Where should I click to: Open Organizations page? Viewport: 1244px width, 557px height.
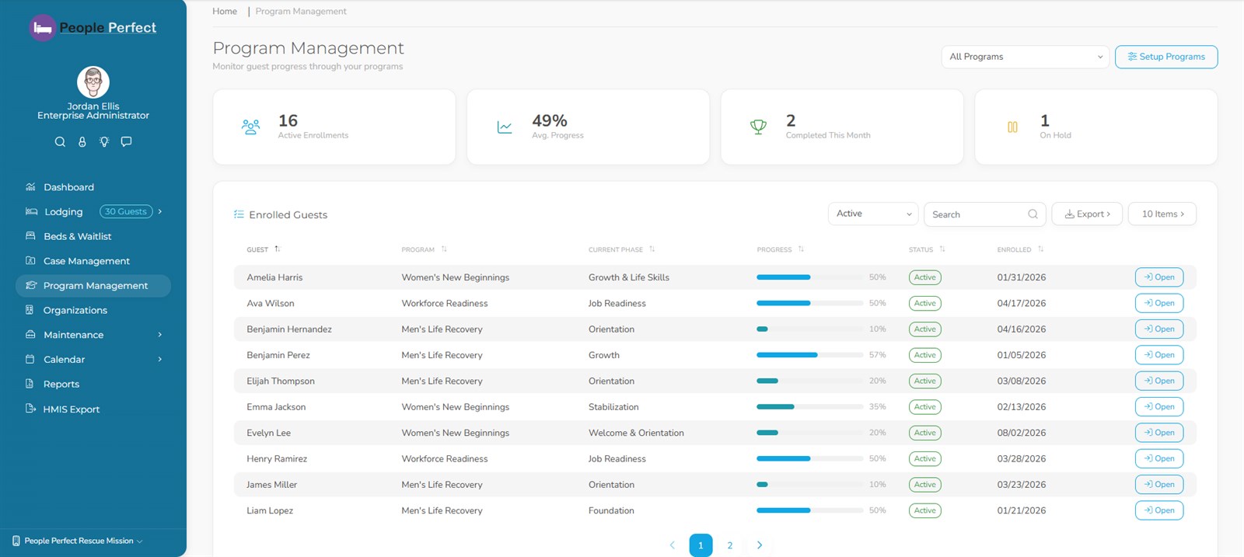point(75,310)
